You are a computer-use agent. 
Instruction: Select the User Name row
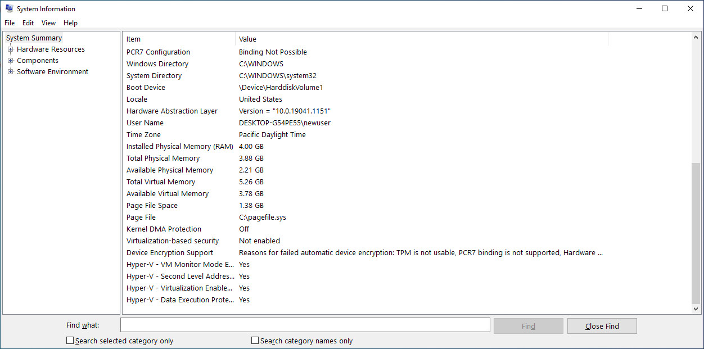[365, 123]
